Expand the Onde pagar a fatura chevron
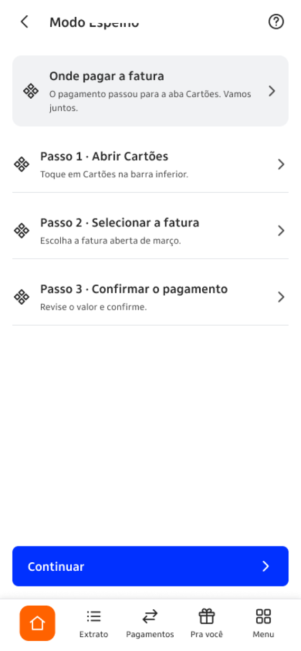Screen dimensions: 301x651 (x=272, y=91)
